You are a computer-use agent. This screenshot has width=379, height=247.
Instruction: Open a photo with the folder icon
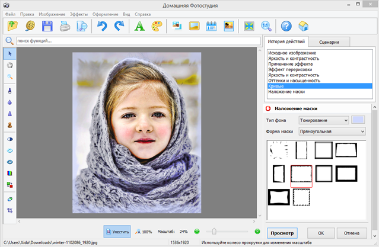[12, 26]
